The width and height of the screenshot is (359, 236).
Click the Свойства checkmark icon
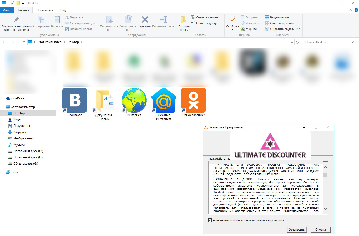(x=232, y=20)
